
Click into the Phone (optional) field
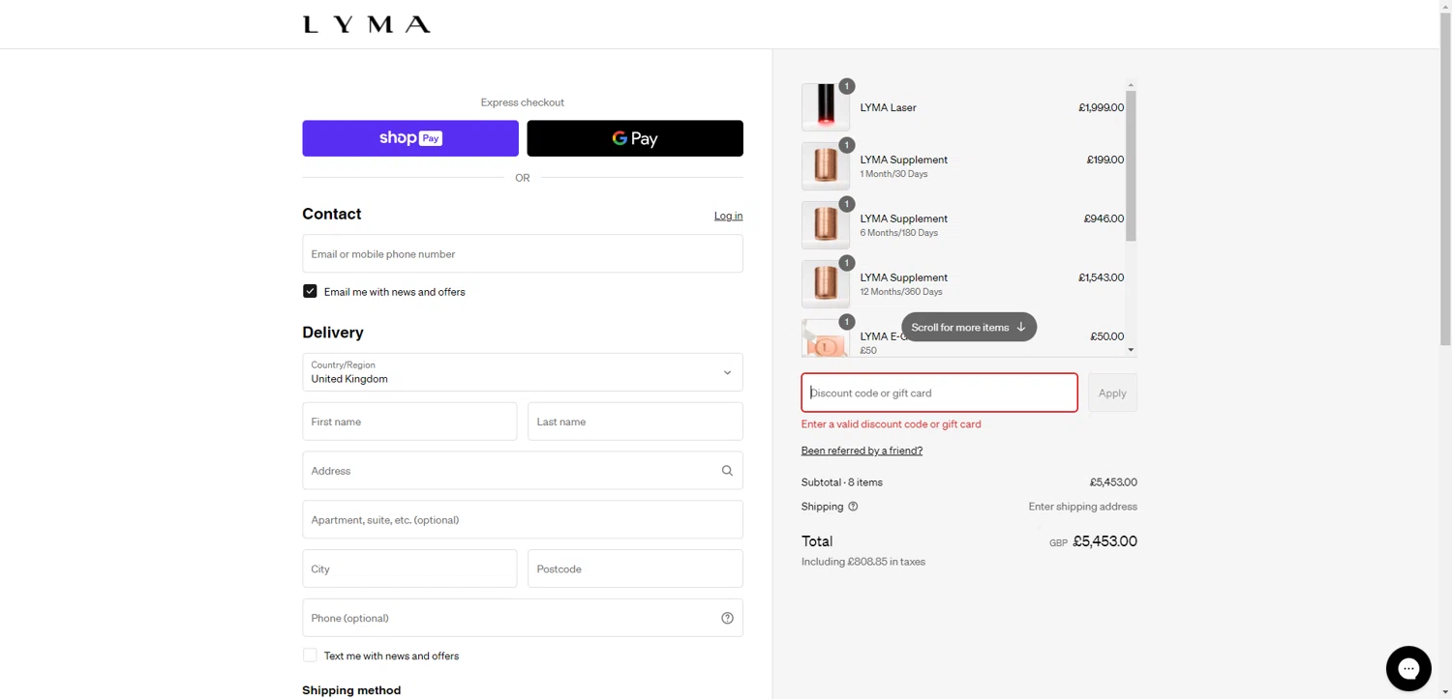tap(523, 618)
